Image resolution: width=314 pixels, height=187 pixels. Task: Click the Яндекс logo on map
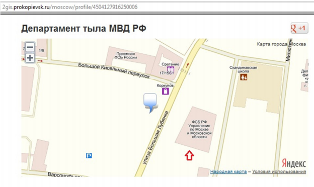(x=294, y=163)
